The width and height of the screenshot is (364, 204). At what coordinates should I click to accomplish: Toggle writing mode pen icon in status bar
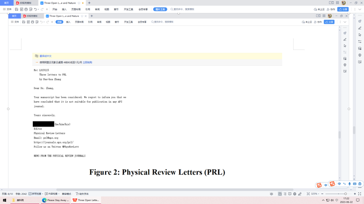pos(300,194)
